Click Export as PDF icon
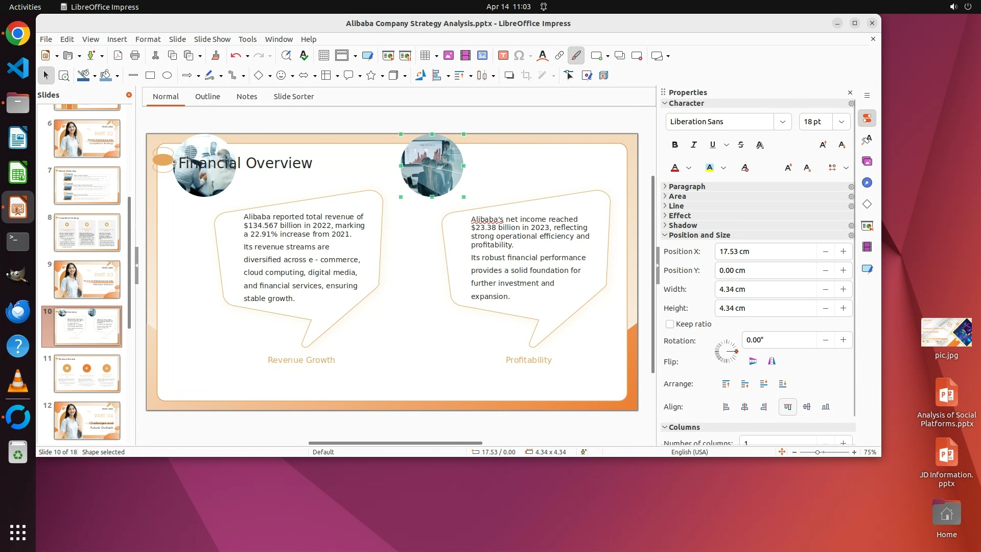Screen dimensions: 981x552 coord(118,56)
